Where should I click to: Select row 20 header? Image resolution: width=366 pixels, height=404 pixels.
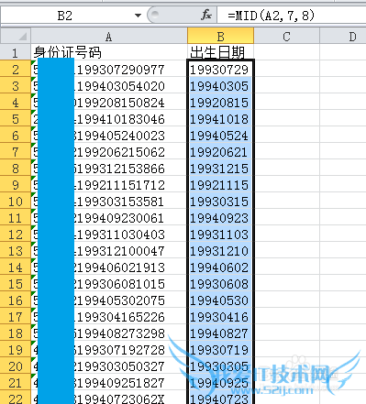16,366
